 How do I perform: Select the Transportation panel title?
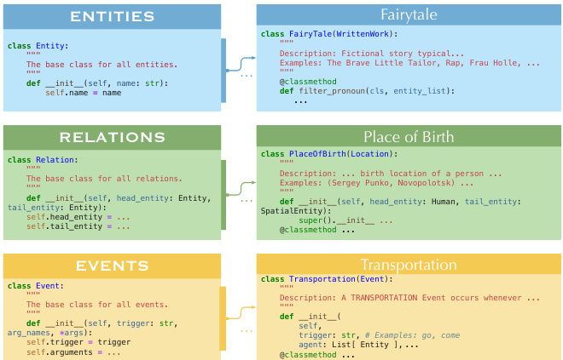pos(409,265)
